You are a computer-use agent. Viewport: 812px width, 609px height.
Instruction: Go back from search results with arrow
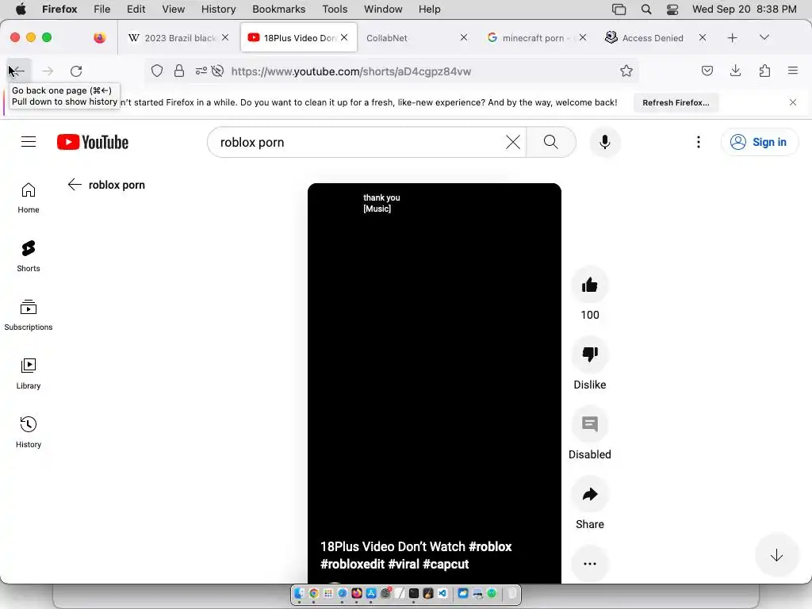(75, 185)
